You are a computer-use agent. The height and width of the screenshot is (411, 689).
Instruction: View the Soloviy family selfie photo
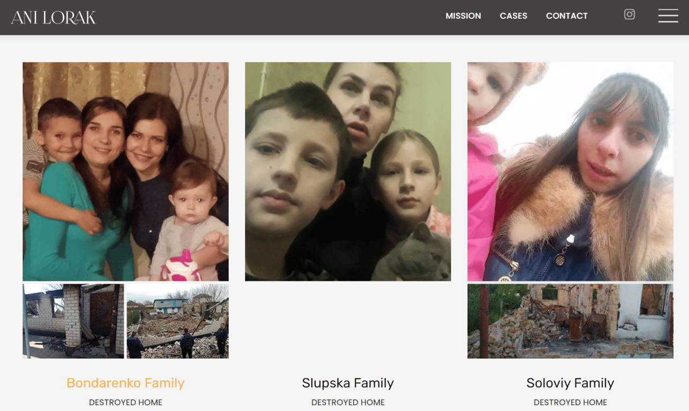click(570, 171)
